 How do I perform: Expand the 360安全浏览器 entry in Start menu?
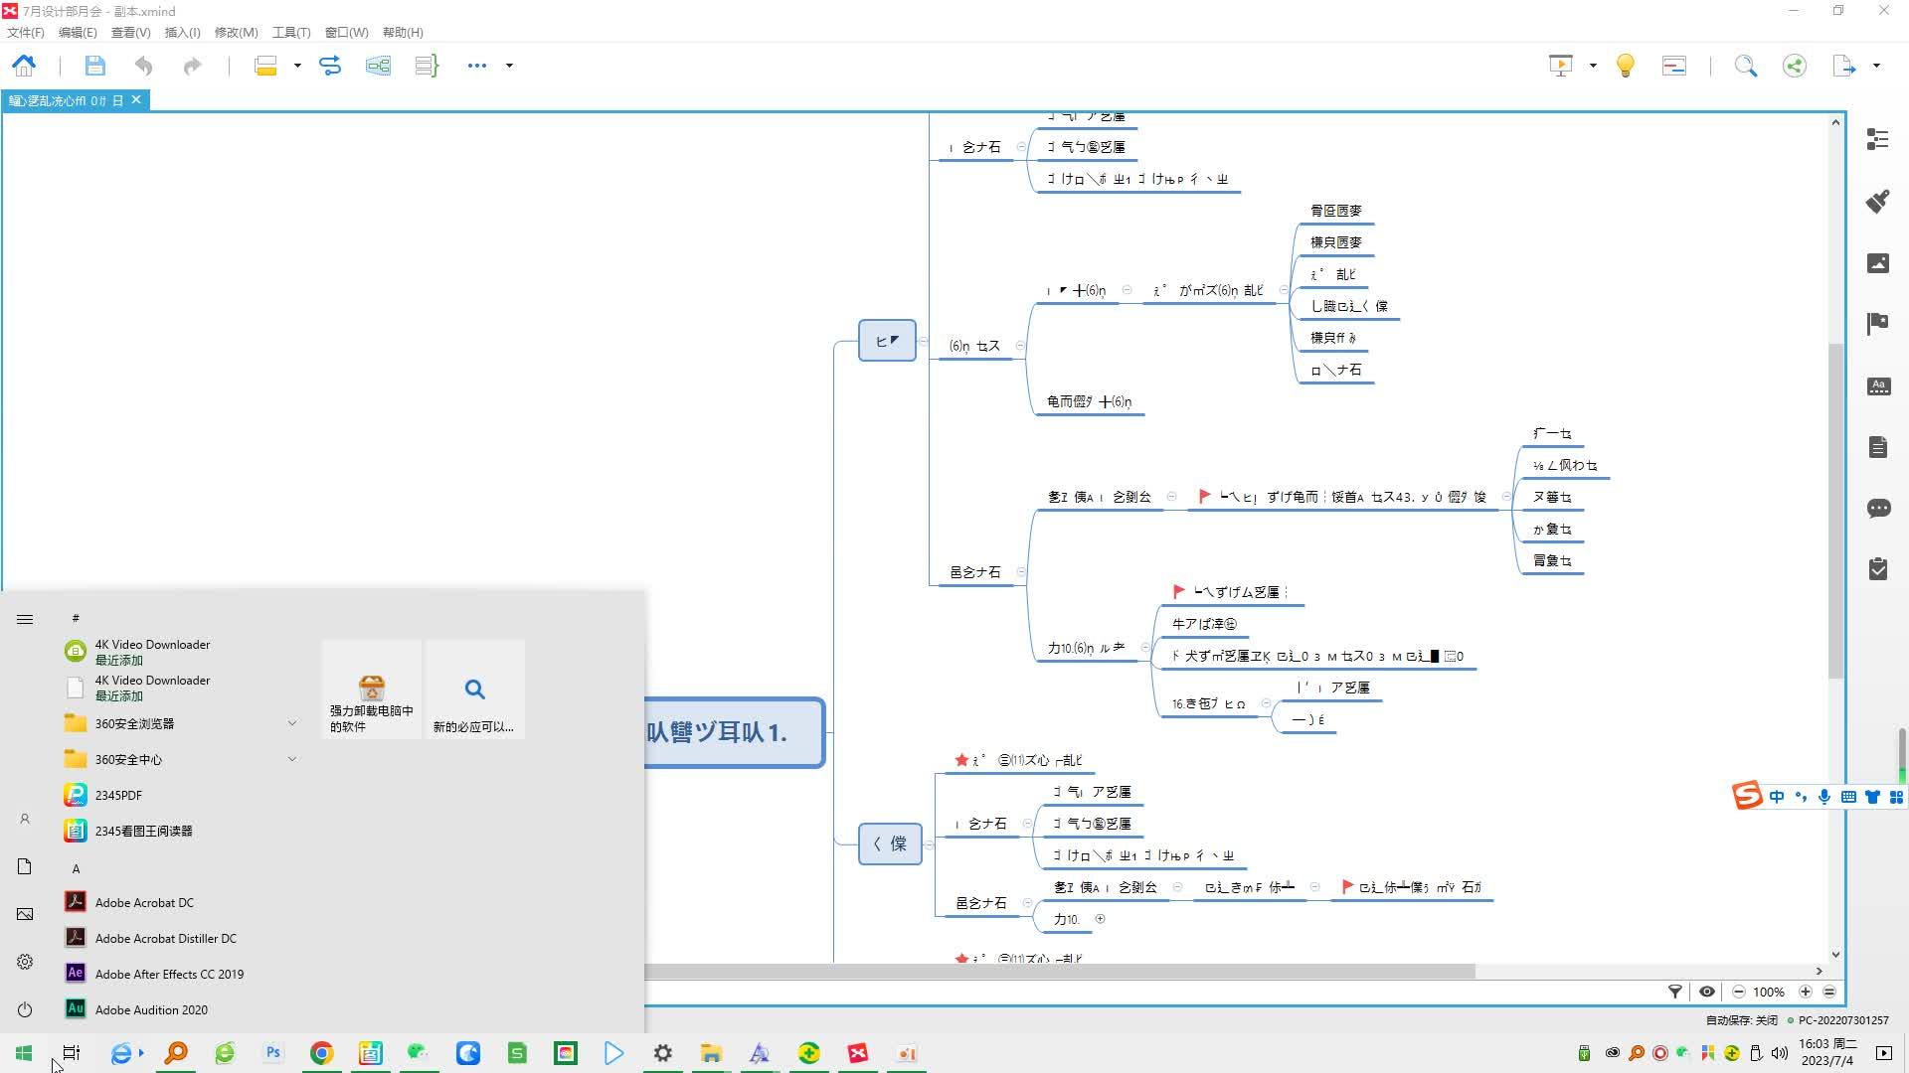(292, 723)
